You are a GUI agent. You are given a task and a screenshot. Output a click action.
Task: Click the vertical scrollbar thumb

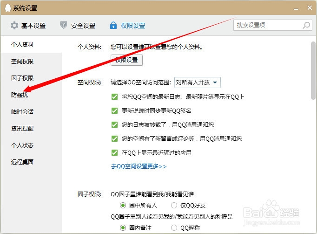[313, 70]
